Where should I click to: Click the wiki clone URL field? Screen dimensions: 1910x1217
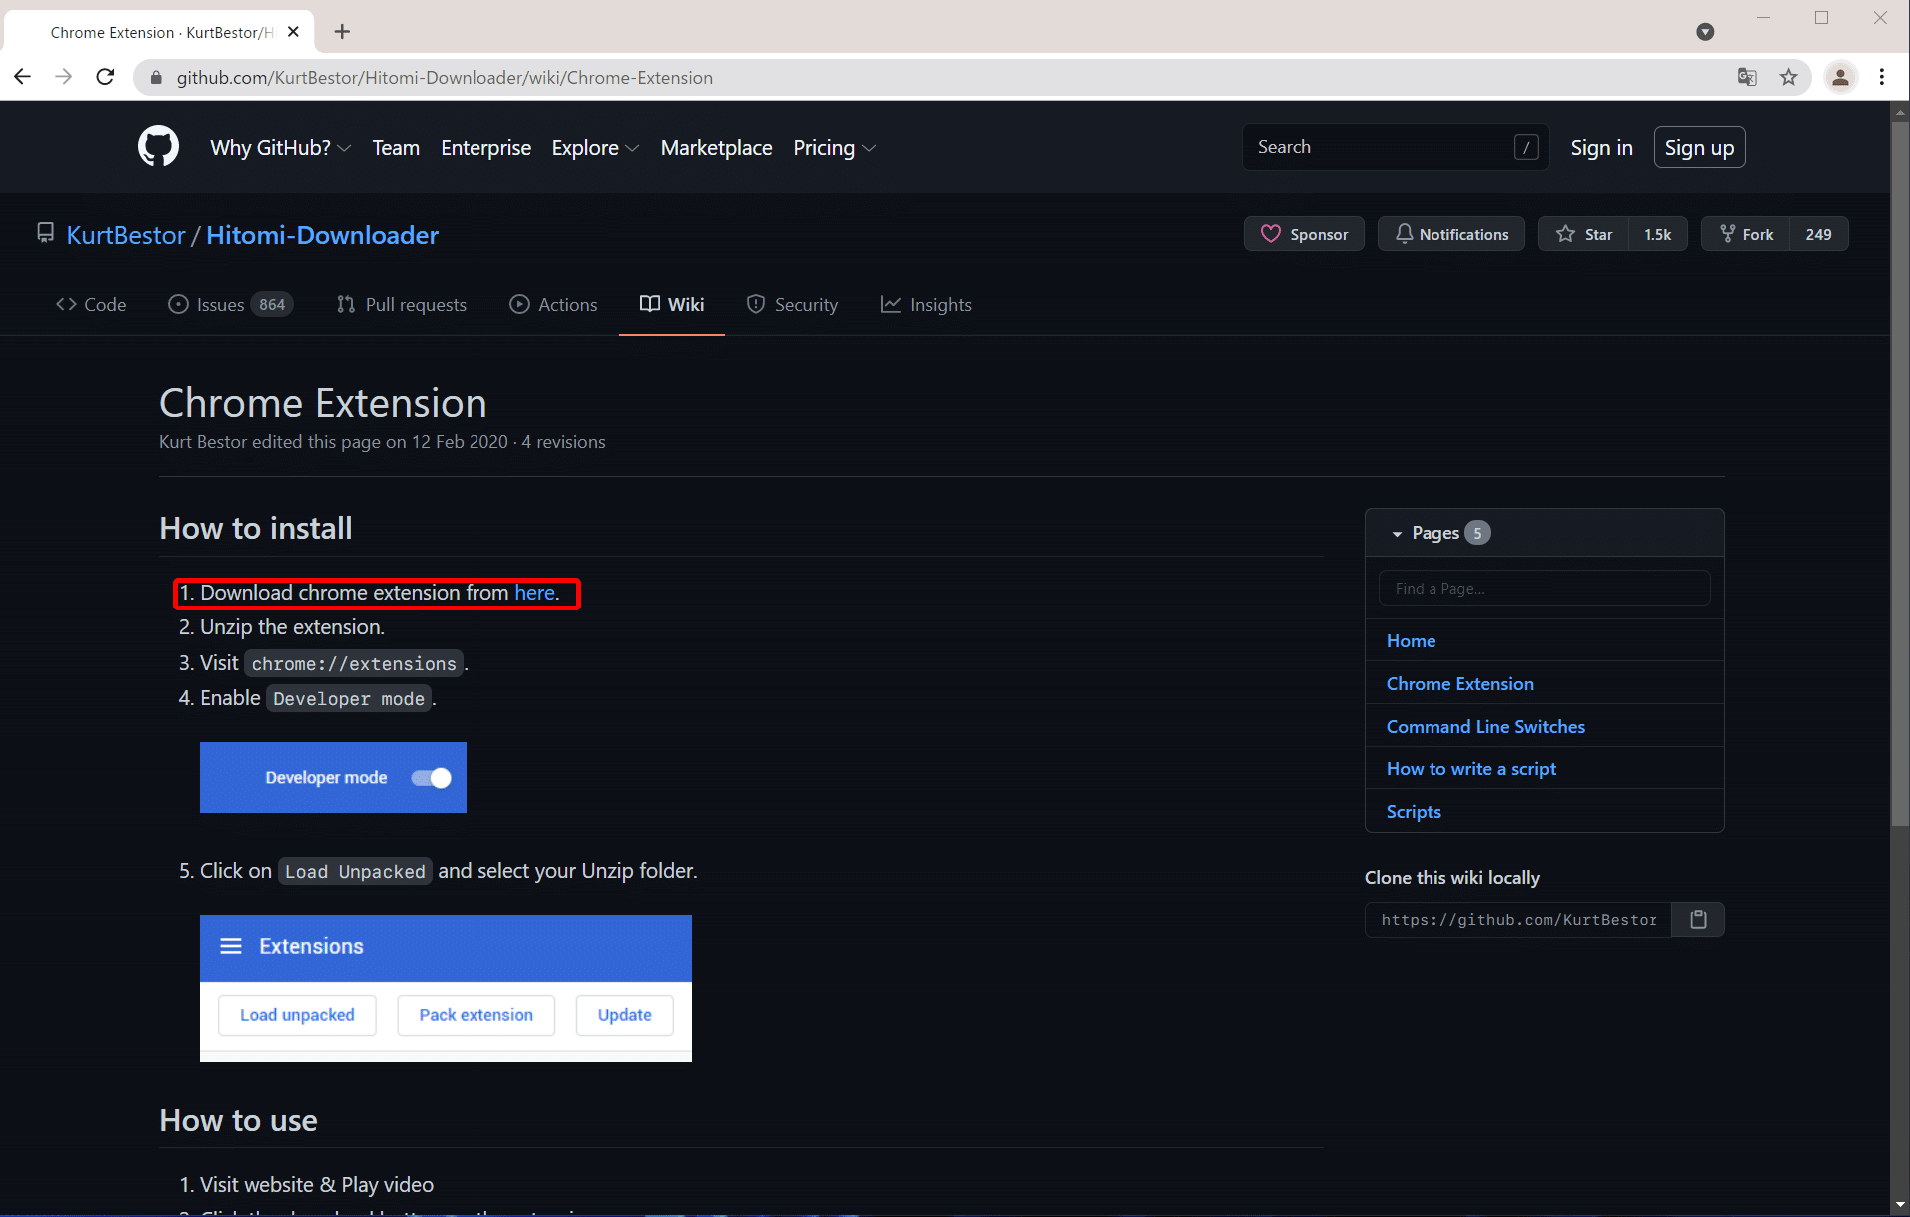(1518, 919)
